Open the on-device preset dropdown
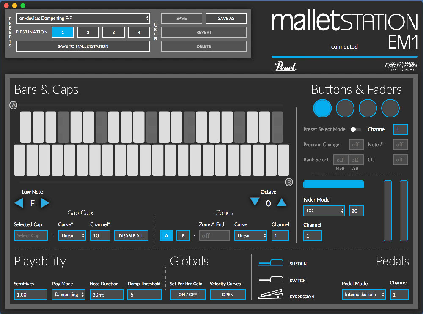 [x=83, y=18]
